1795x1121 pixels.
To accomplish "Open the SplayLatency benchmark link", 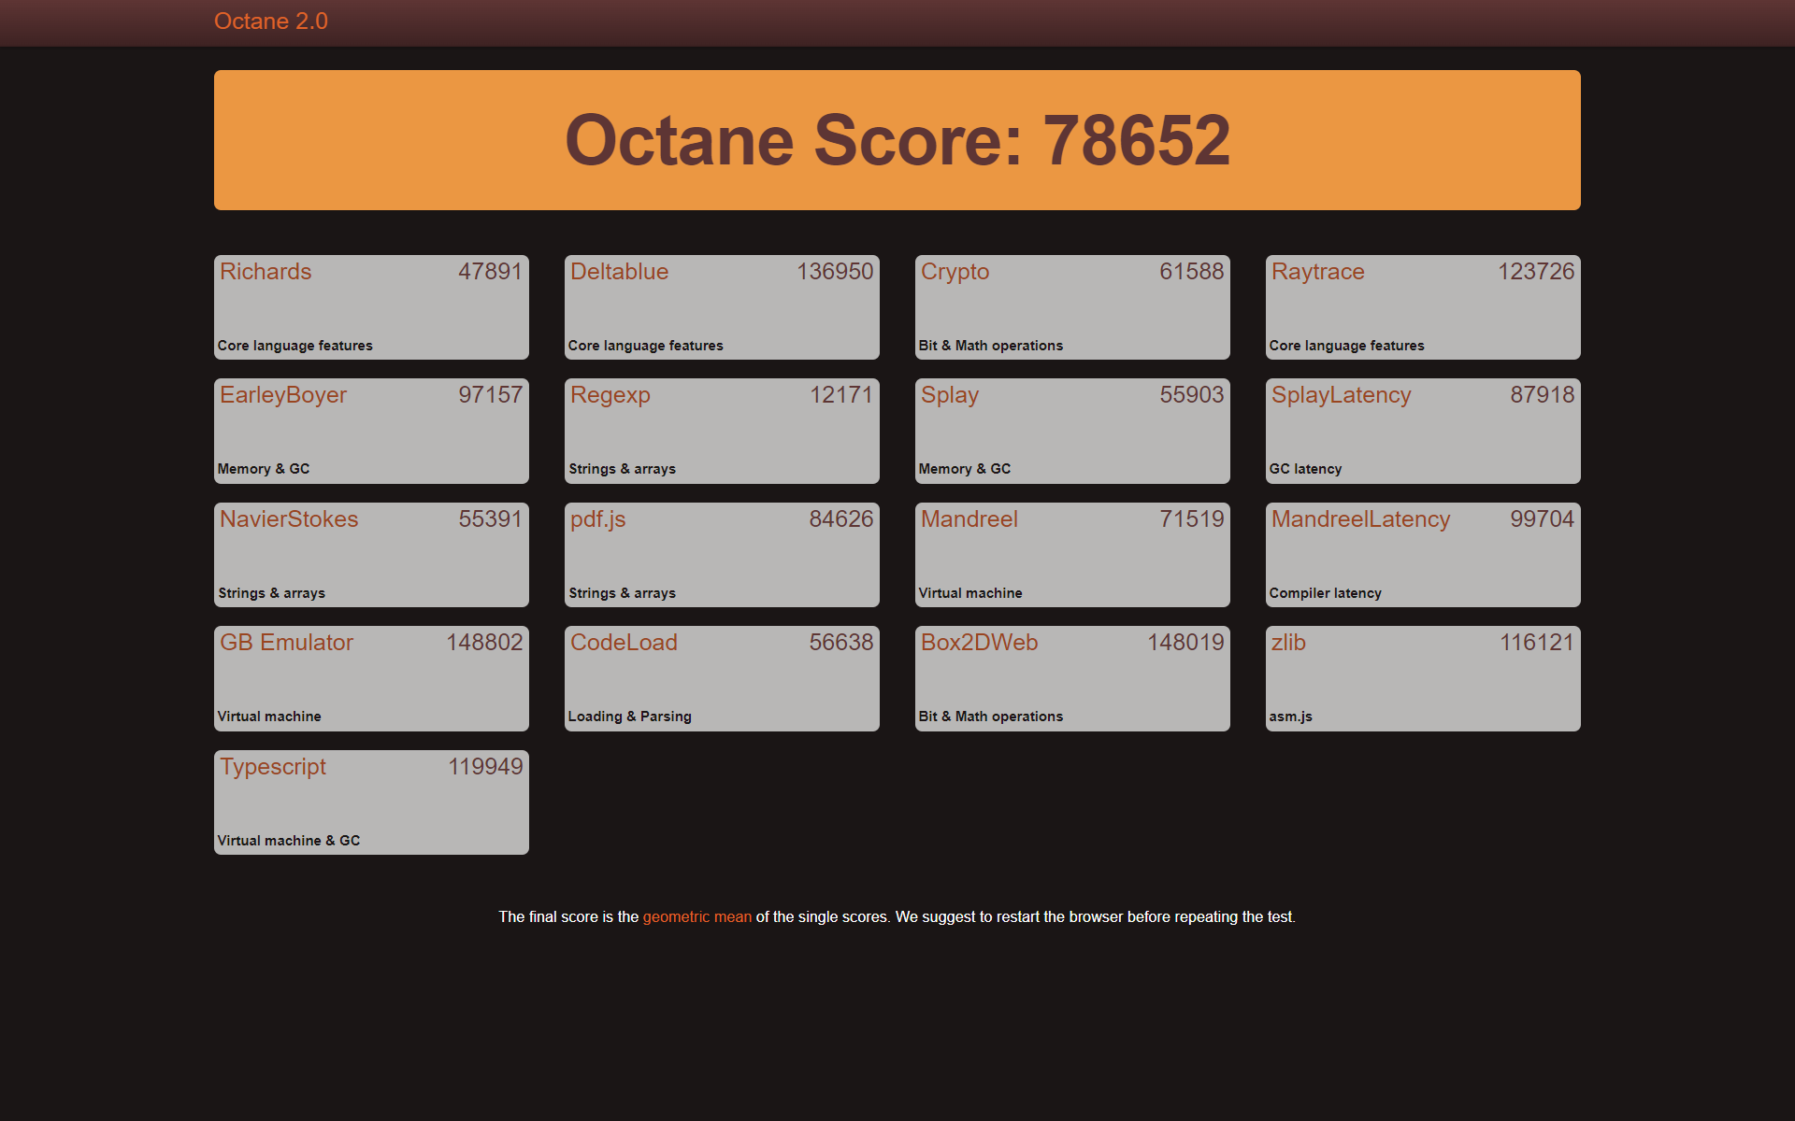I will click(x=1341, y=395).
